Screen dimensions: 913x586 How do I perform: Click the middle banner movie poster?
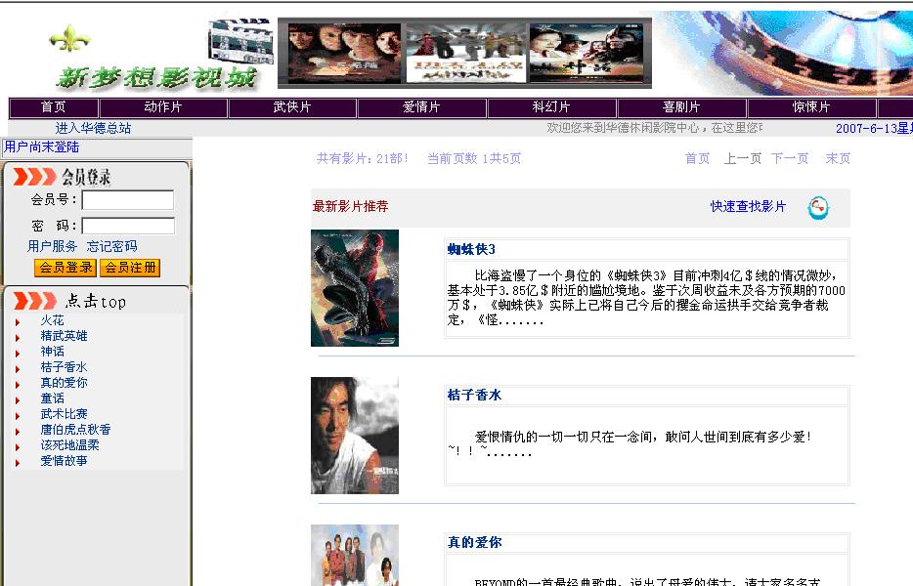pyautogui.click(x=465, y=53)
